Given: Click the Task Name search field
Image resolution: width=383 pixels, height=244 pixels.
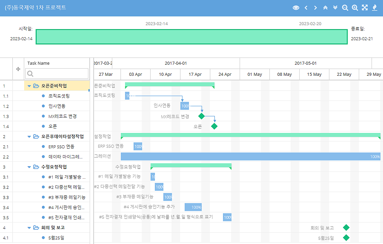Looking at the screenshot, I should (x=57, y=74).
